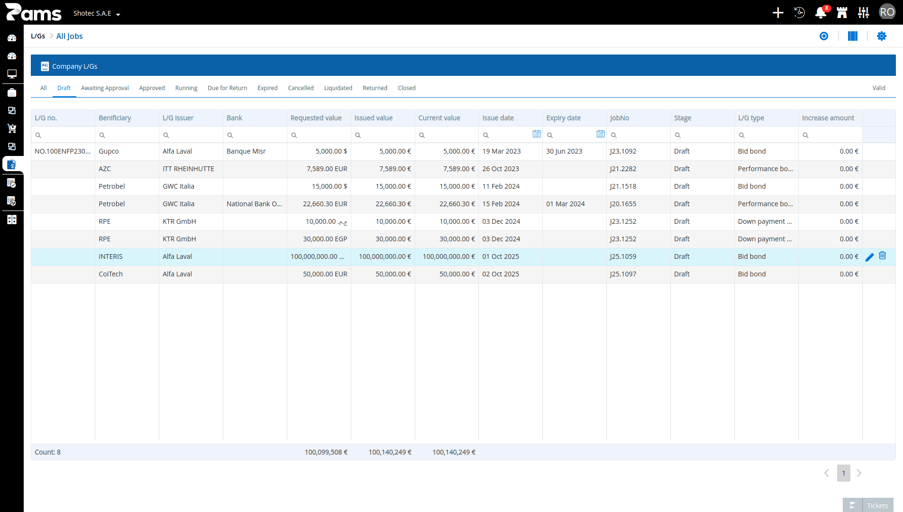Viewport: 903px width, 512px height.
Task: Click the first dashboard gauge sidebar icon
Action: (x=12, y=38)
